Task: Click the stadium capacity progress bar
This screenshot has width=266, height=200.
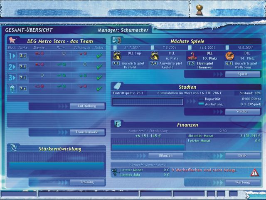Action: [x=148, y=101]
